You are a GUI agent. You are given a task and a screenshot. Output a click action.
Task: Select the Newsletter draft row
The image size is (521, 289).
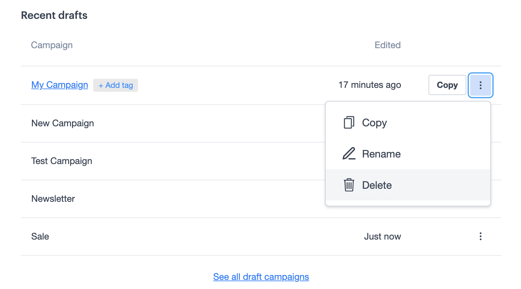53,199
